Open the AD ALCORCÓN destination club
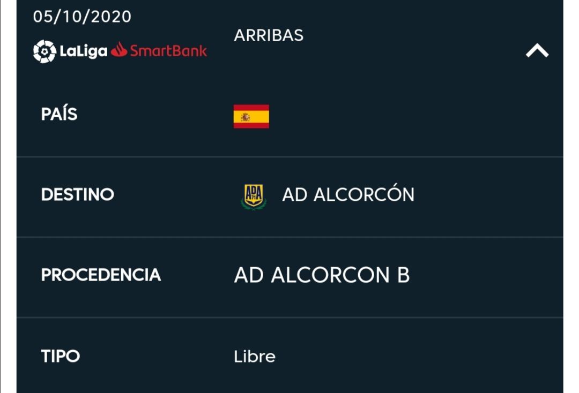Screen dimensions: 579x393 [x=348, y=194]
